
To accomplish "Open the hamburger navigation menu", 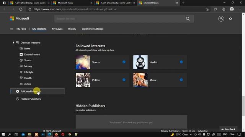I will click(11, 29).
